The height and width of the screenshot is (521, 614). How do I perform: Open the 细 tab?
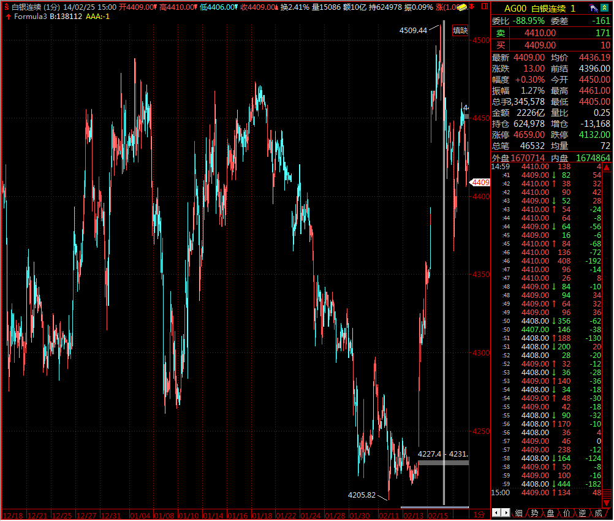click(x=518, y=513)
